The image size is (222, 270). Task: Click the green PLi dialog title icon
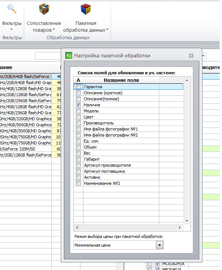[x=69, y=55]
